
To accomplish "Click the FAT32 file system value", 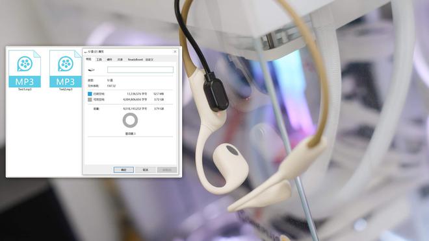I will coord(111,86).
